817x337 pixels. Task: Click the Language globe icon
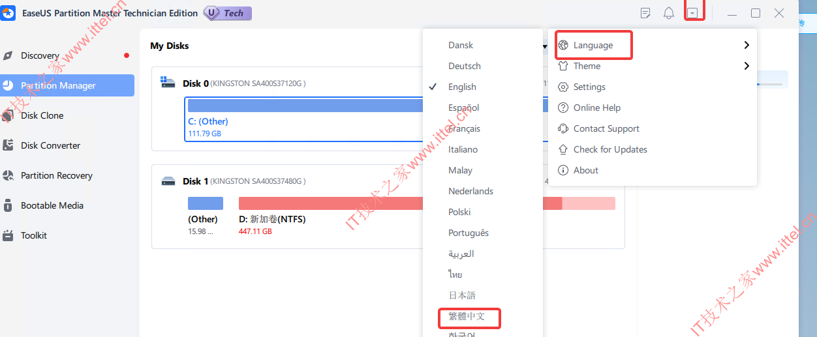tap(563, 45)
